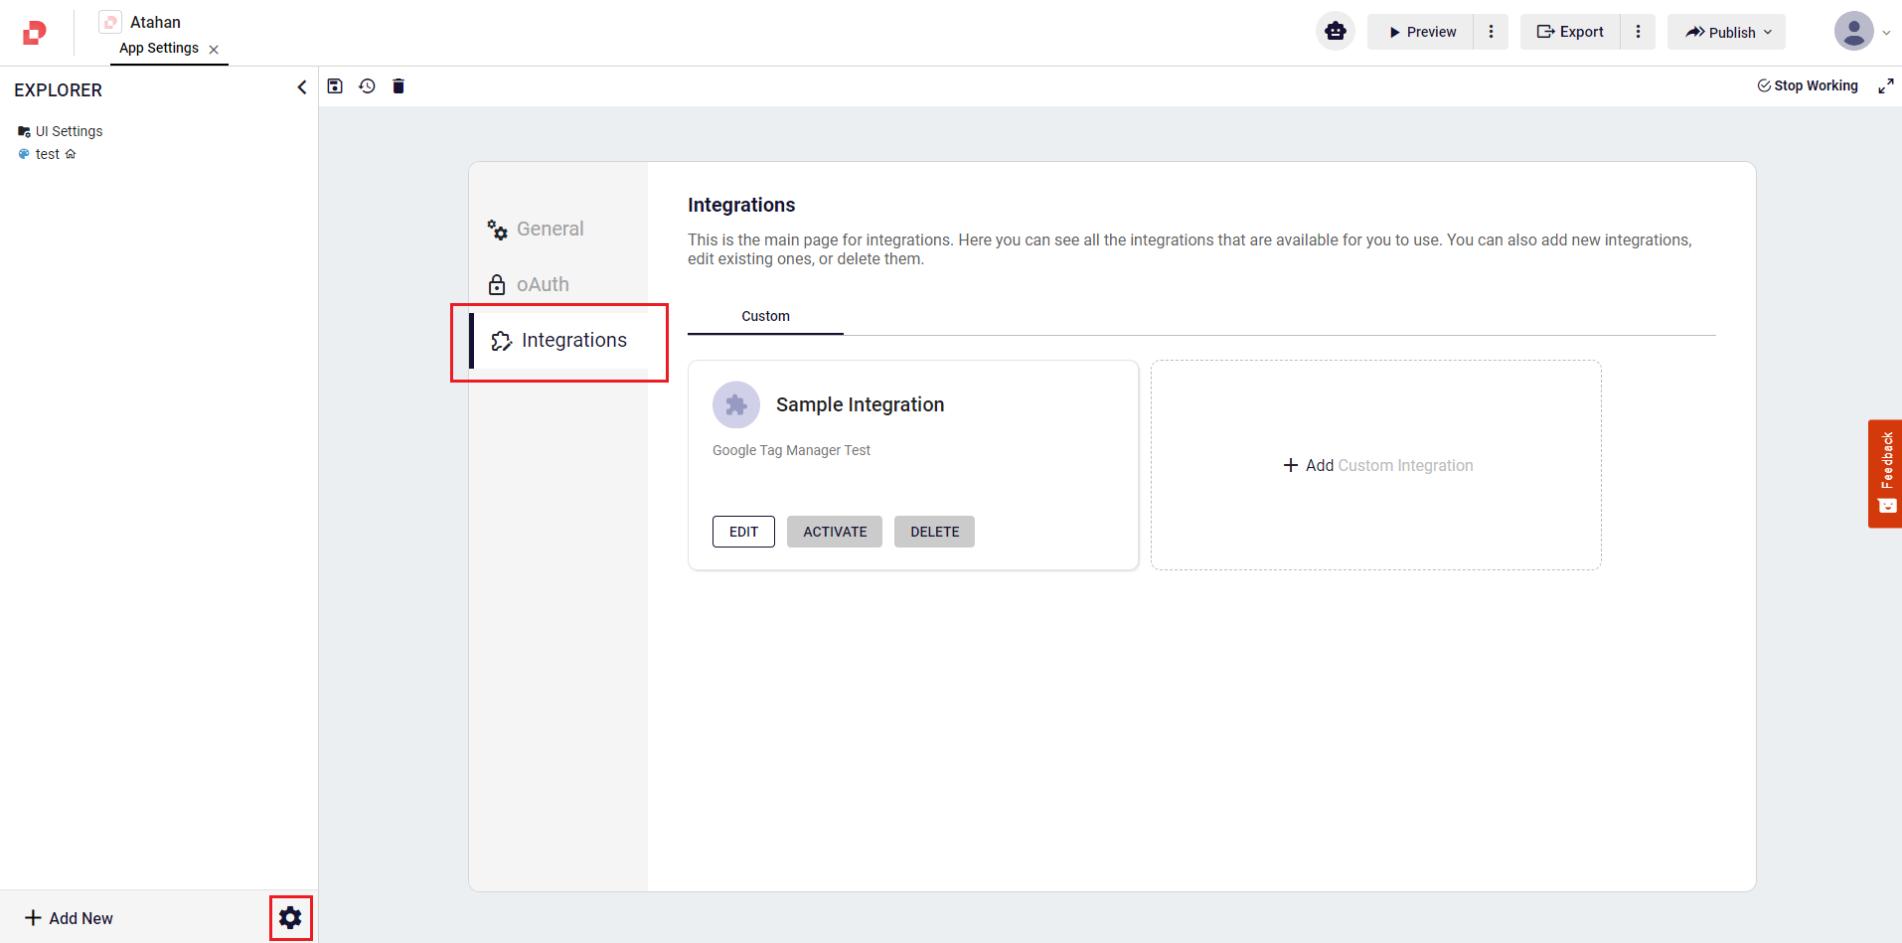Open version history icon
Viewport: 1902px width, 943px height.
click(367, 86)
